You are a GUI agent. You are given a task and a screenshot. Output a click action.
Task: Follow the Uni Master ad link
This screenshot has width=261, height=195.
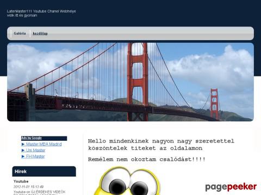point(36,150)
